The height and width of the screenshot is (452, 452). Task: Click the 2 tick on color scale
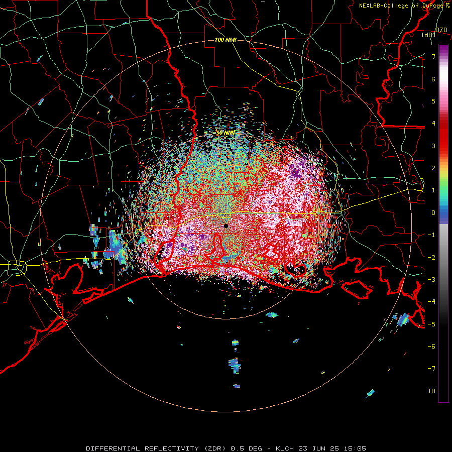tap(433, 168)
